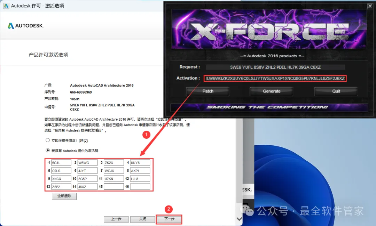Click the Autodesk logo in header
Image resolution: width=376 pixels, height=226 pixels.
[x=26, y=26]
